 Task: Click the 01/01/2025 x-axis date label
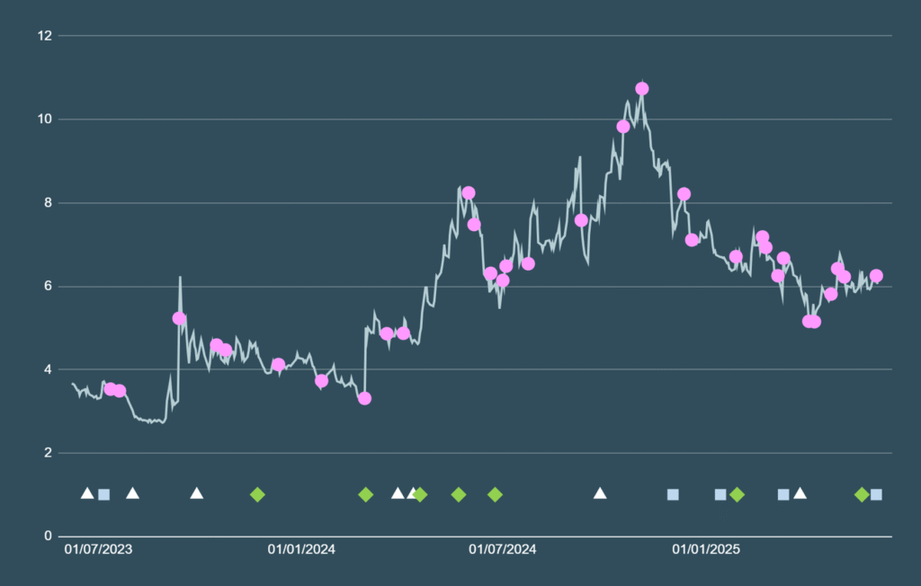tap(706, 549)
